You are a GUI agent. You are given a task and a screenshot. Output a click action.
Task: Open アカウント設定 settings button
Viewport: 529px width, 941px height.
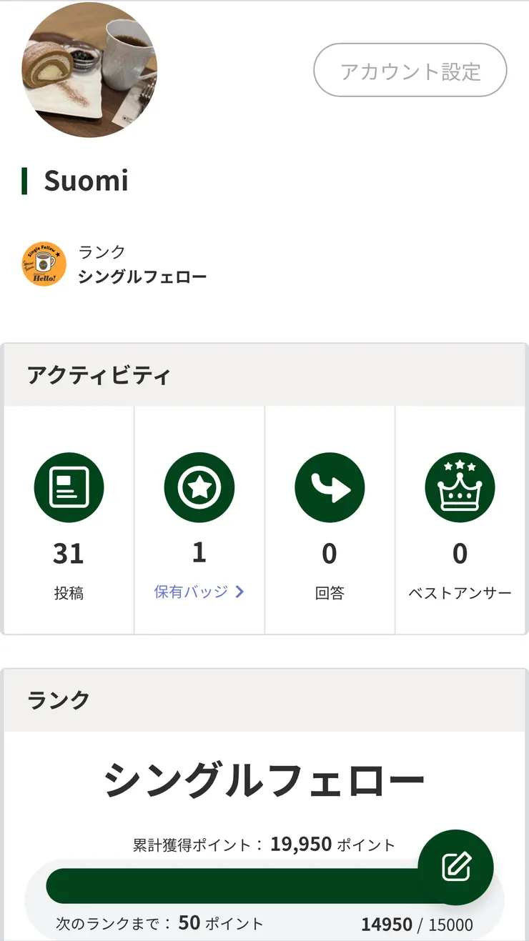[410, 70]
